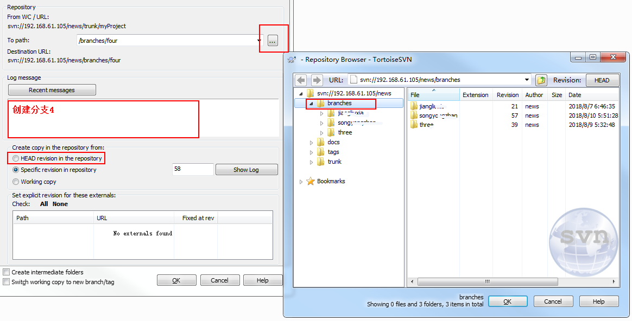Click the back navigation arrow in Repository Browser
Viewport: 632px width, 321px height.
[301, 80]
